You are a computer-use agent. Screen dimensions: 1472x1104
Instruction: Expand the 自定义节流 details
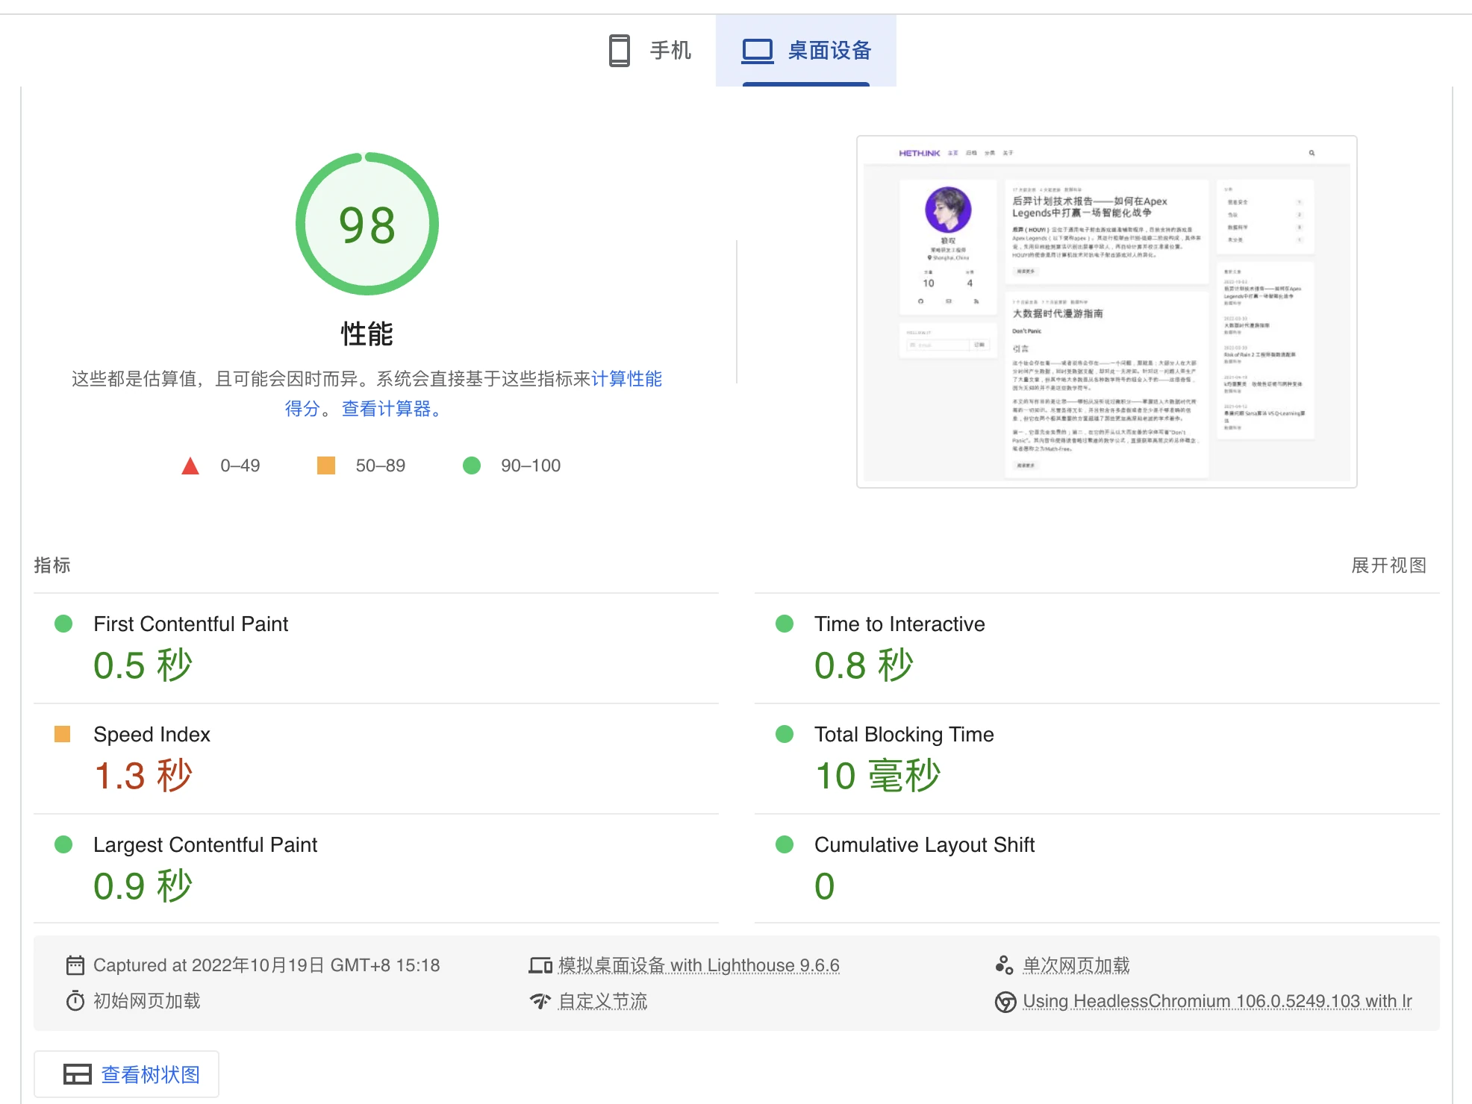pos(602,1001)
